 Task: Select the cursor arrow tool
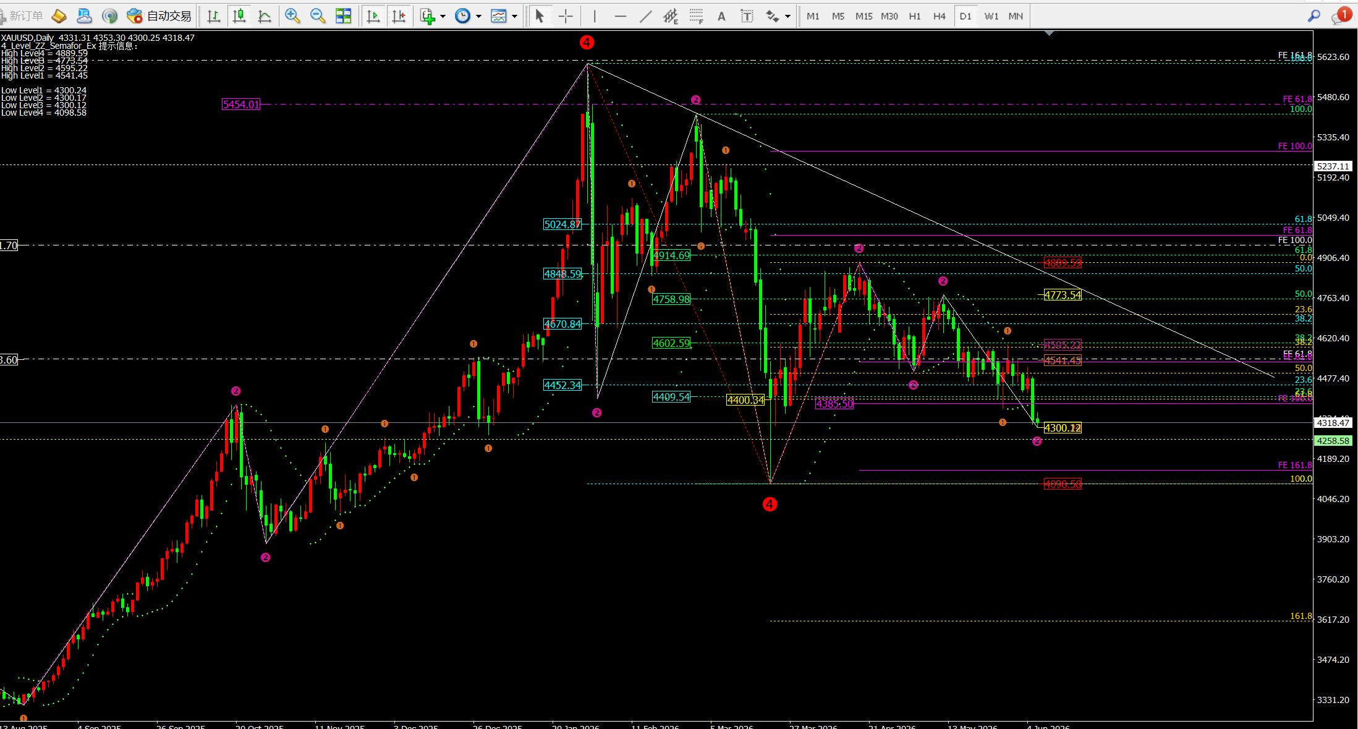click(x=540, y=16)
